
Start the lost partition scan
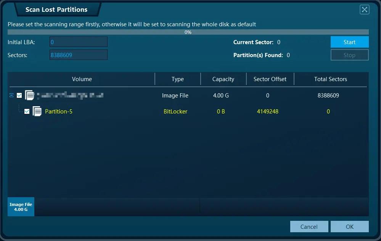(x=349, y=42)
